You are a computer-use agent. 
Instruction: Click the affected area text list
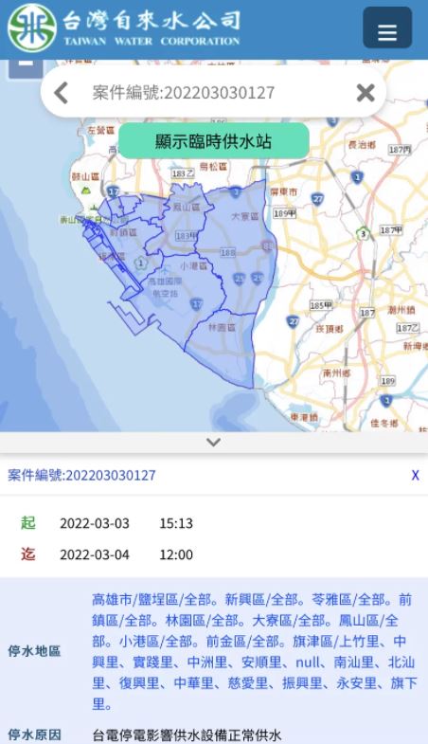tap(254, 651)
